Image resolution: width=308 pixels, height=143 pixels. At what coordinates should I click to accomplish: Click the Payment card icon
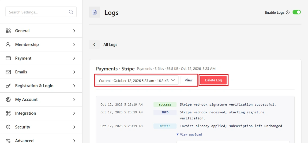tap(8, 58)
